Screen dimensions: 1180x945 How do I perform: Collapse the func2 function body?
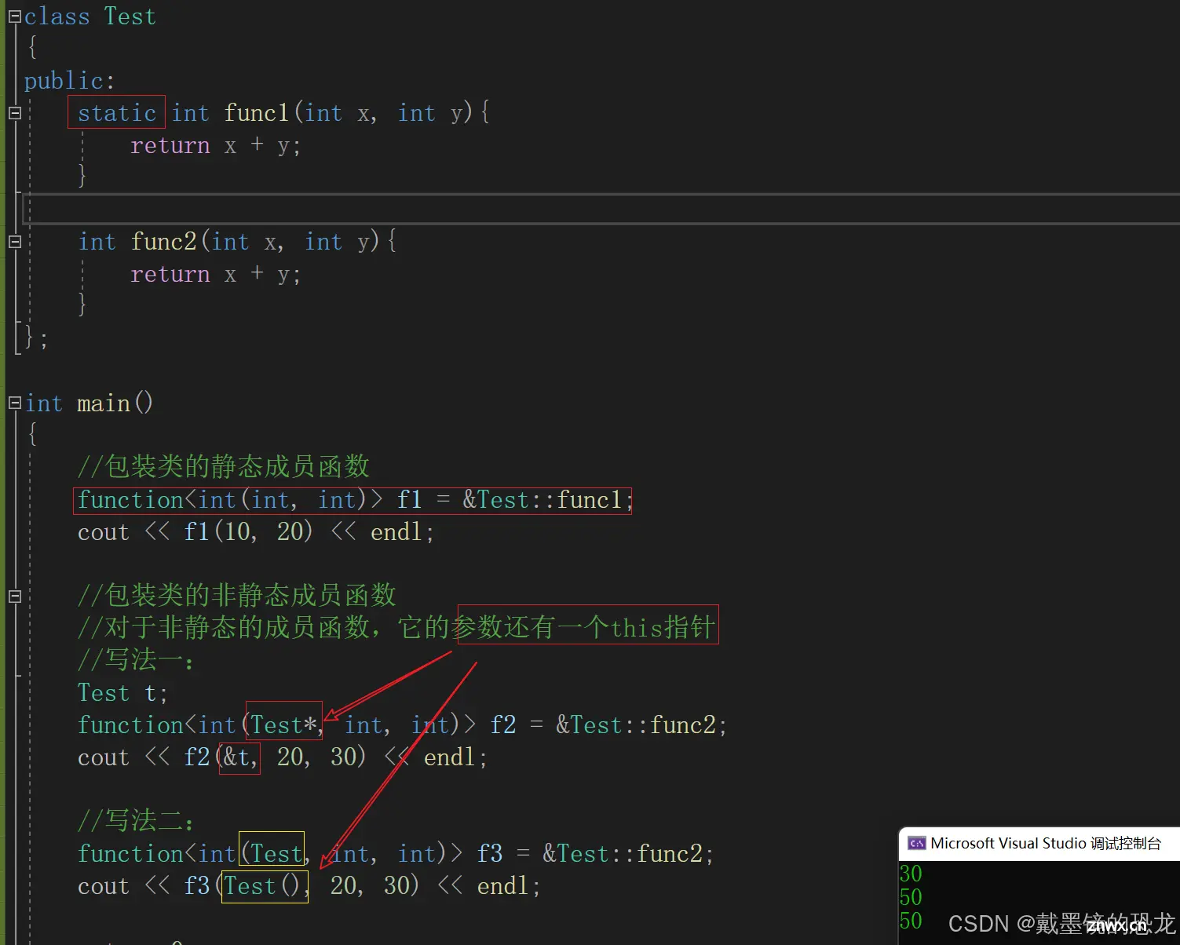tap(14, 242)
